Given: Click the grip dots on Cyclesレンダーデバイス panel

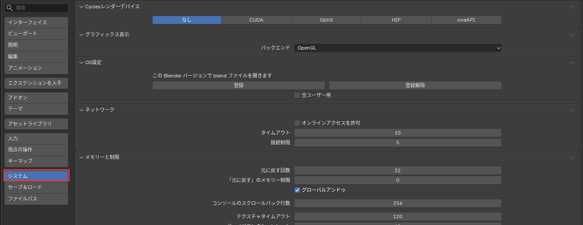Looking at the screenshot, I should click(x=572, y=7).
